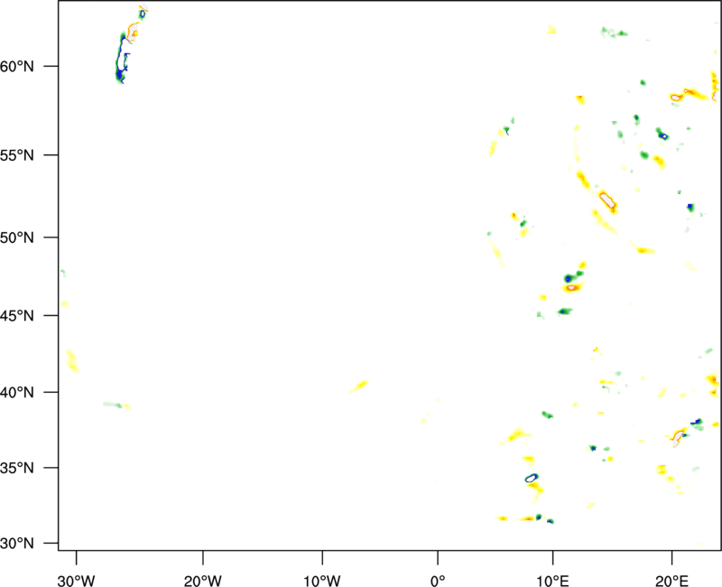
Task: Click the 40°N latitude label
Action: [x=17, y=393]
